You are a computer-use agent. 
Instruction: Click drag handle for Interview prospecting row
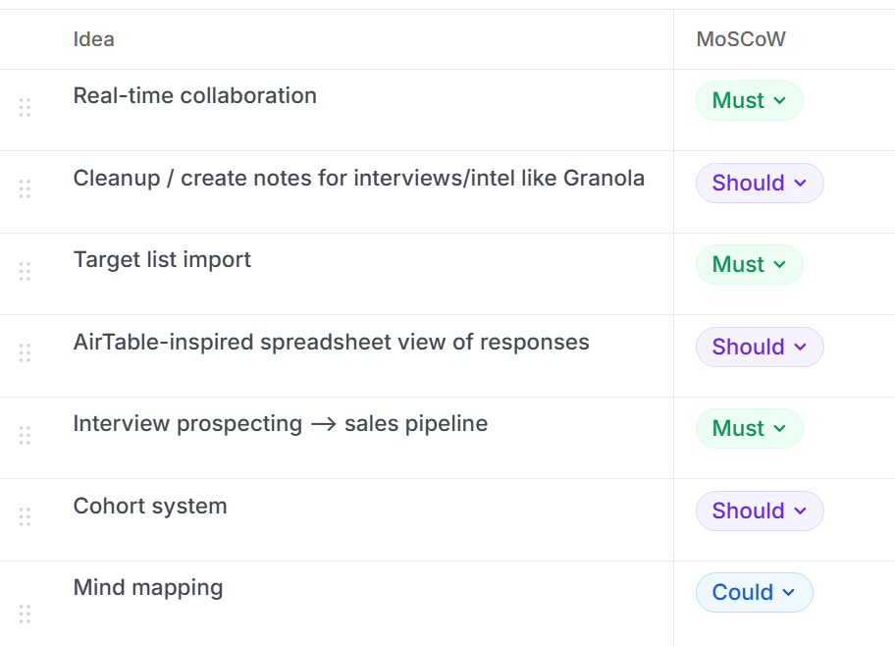(x=25, y=435)
